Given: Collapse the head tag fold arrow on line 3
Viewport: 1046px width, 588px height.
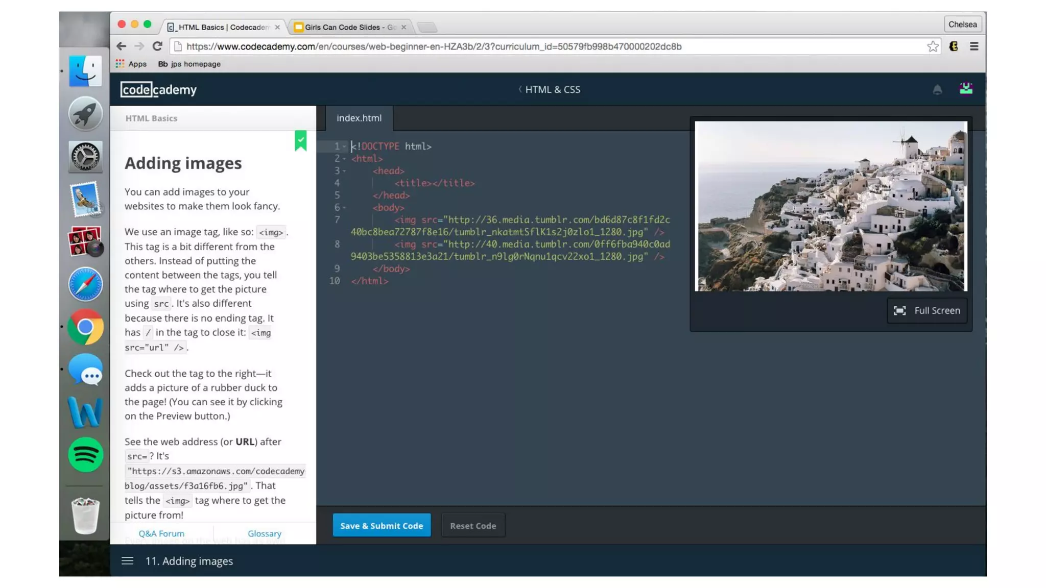Looking at the screenshot, I should click(344, 171).
